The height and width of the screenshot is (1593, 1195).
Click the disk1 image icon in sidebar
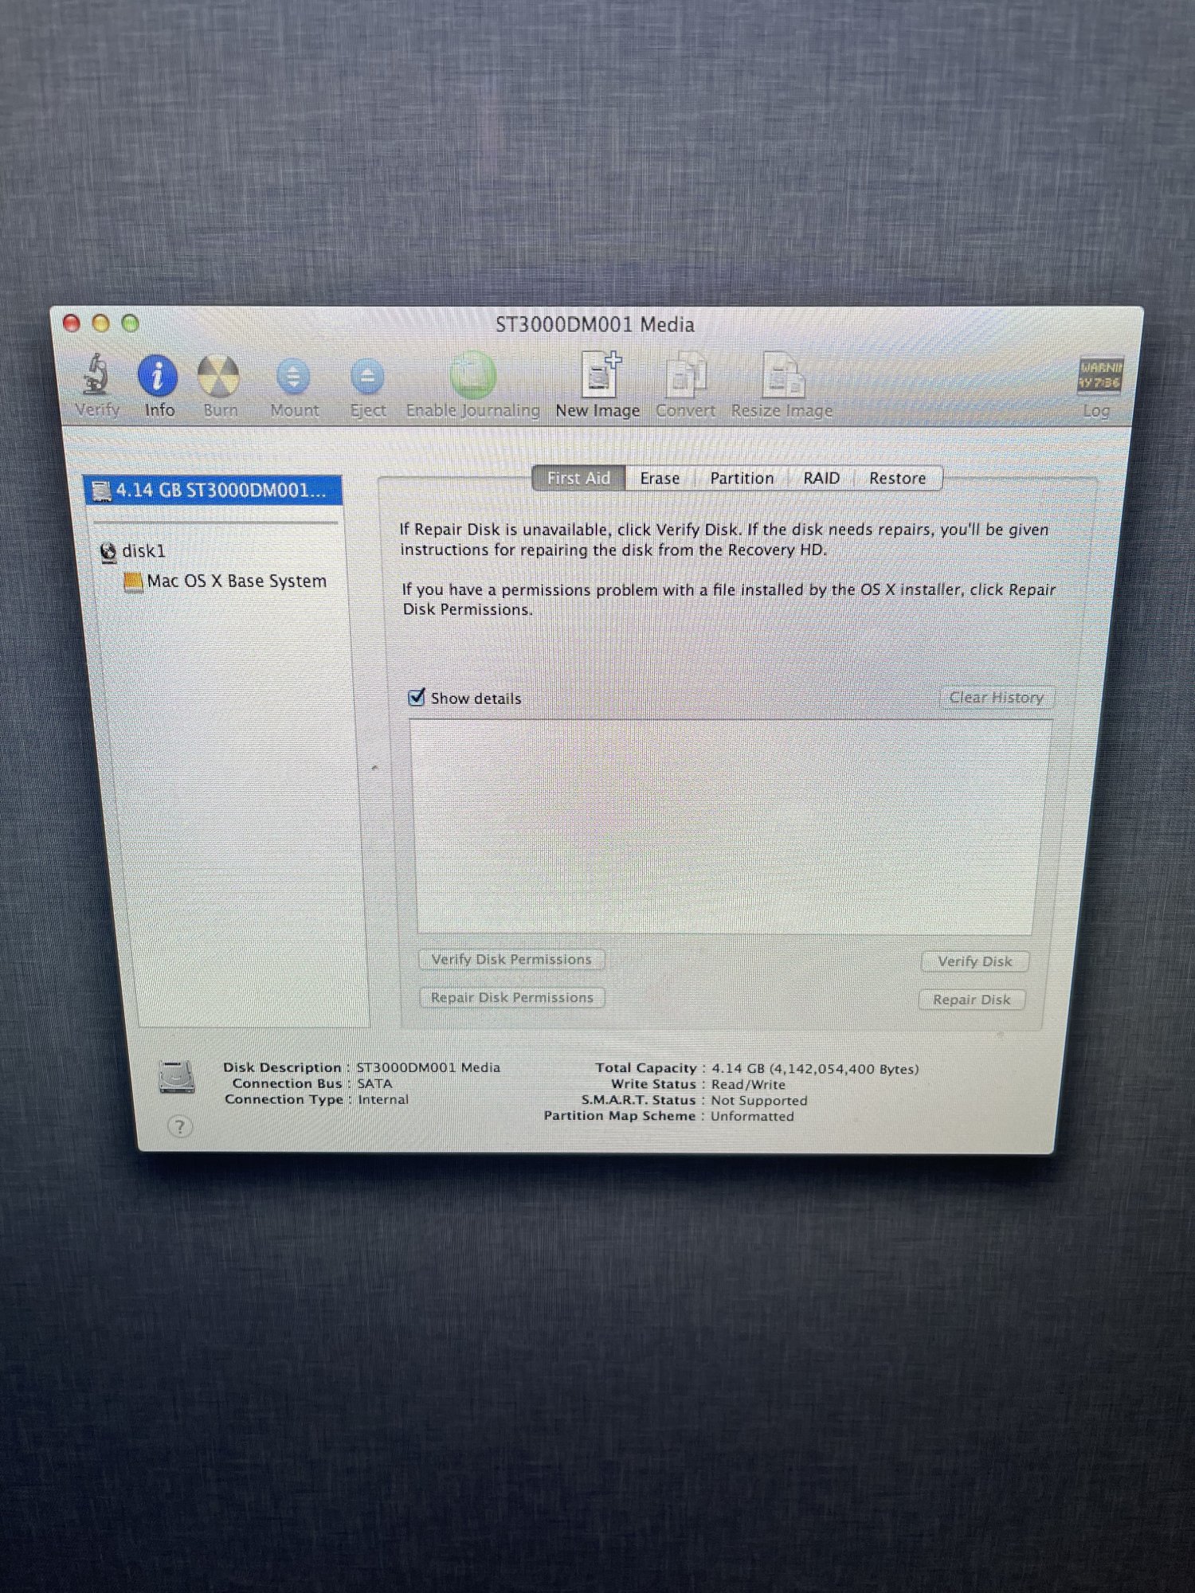pos(109,551)
